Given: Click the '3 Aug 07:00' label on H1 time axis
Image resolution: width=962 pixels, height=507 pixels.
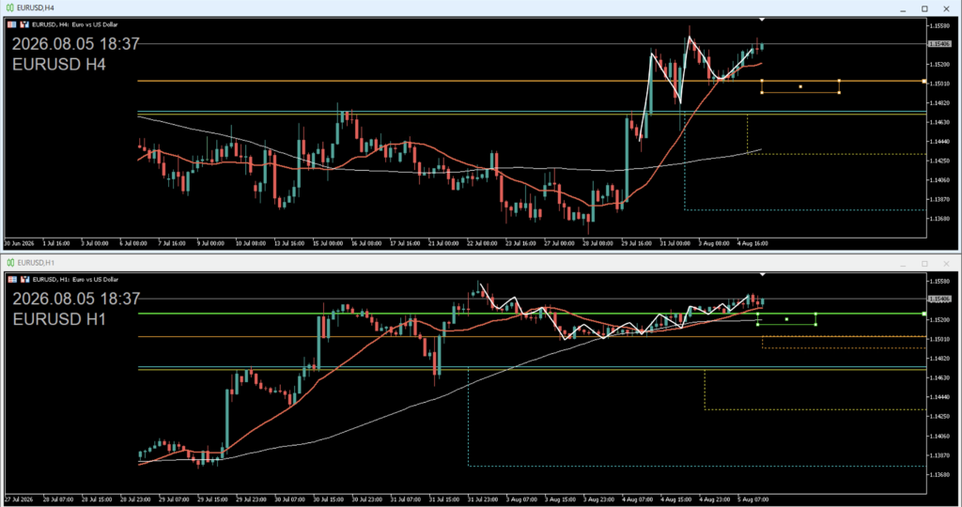Looking at the screenshot, I should coord(521,499).
